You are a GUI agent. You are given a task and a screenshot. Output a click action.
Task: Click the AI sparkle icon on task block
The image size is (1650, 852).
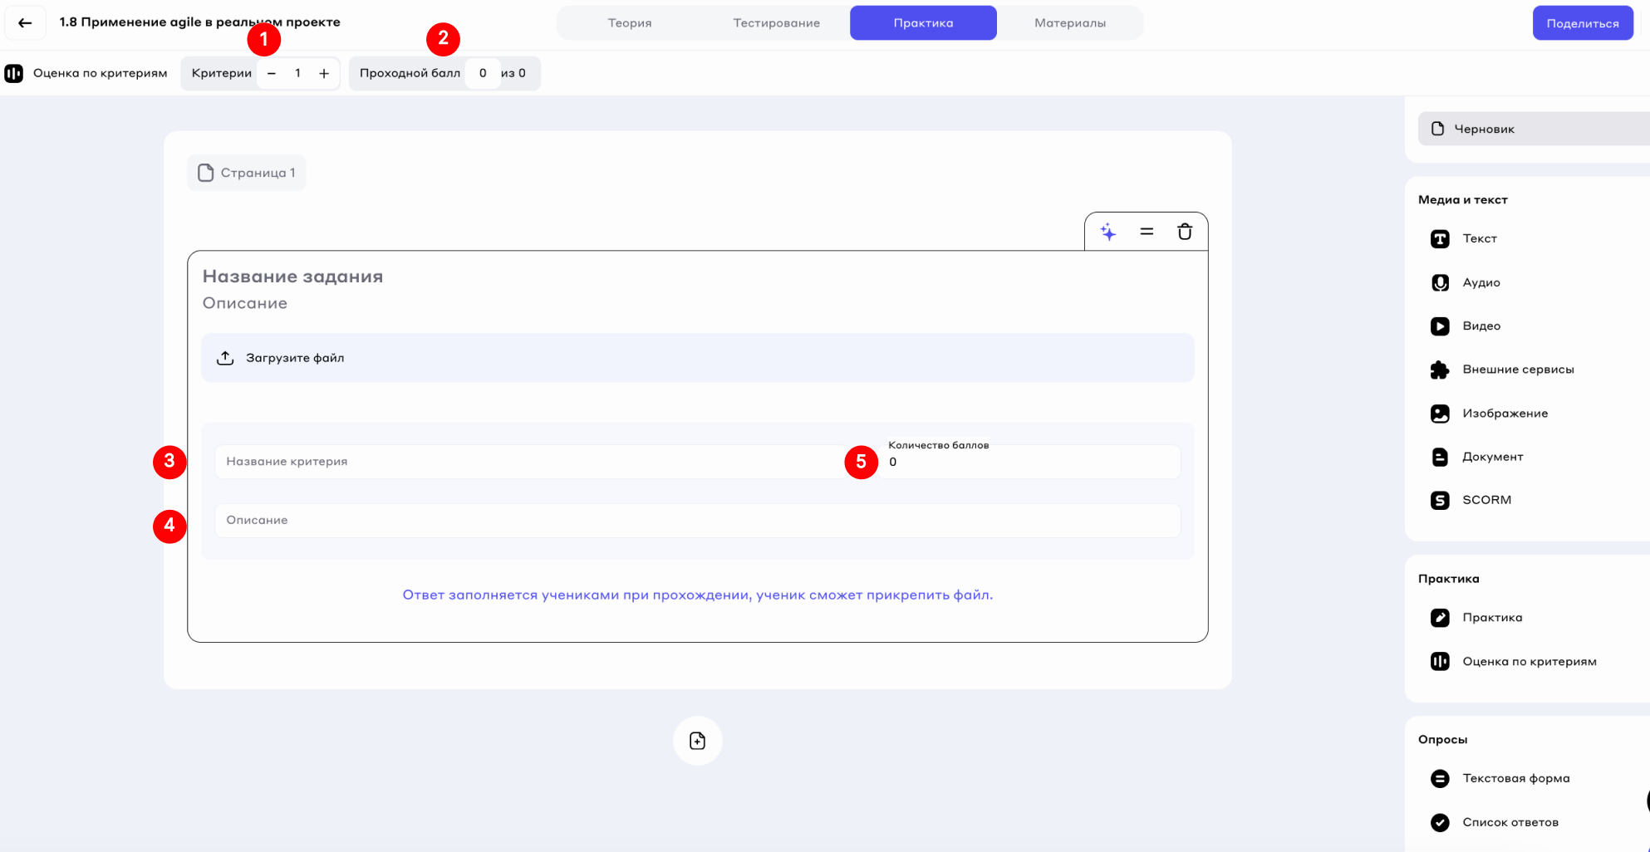click(x=1108, y=232)
